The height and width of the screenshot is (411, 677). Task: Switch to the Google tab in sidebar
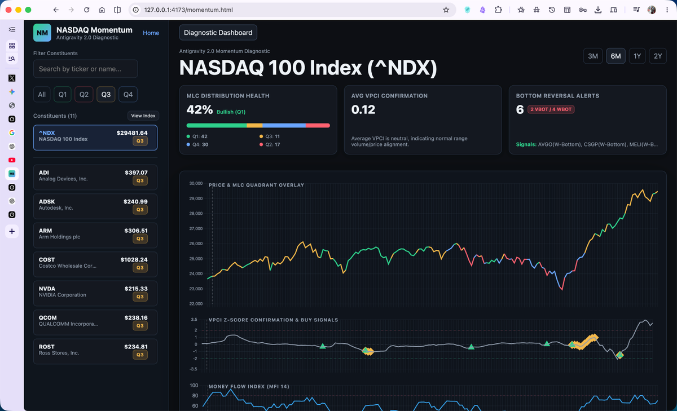coord(12,132)
